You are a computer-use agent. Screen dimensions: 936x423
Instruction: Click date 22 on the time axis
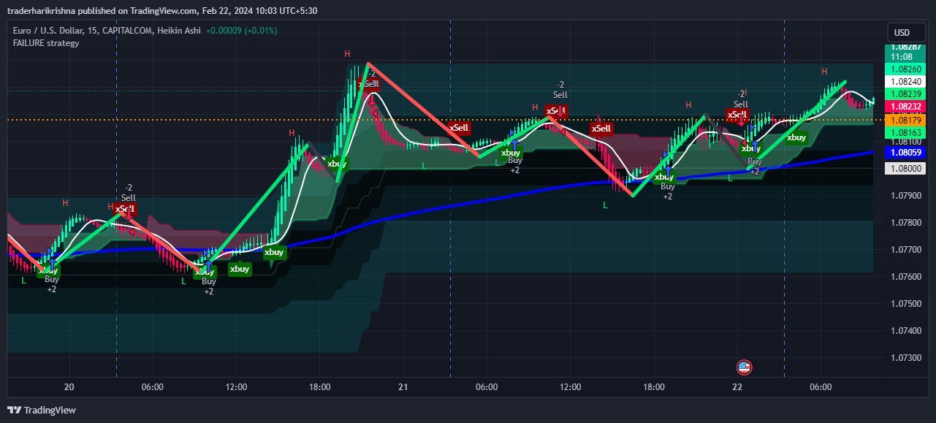pyautogui.click(x=737, y=387)
